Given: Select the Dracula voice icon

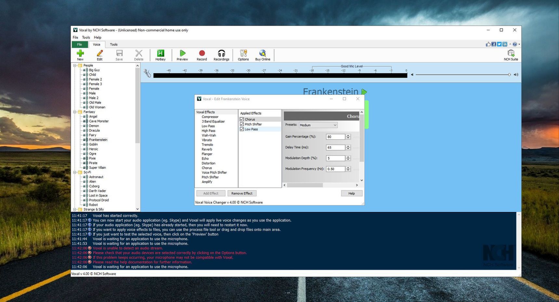Looking at the screenshot, I should click(x=85, y=130).
